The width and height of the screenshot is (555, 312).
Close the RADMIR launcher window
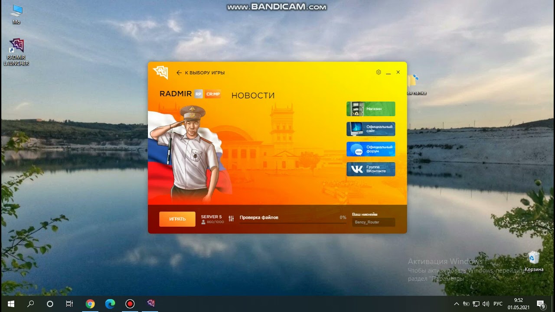click(398, 72)
